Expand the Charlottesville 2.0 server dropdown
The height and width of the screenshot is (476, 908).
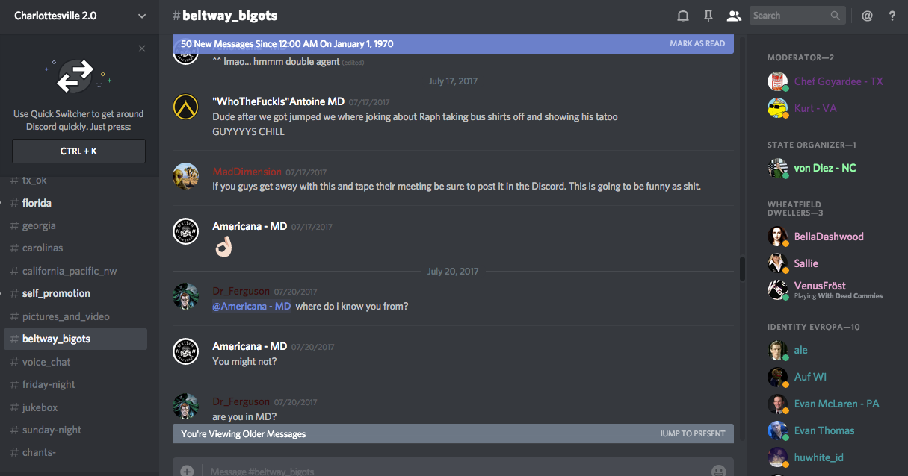[x=142, y=16]
